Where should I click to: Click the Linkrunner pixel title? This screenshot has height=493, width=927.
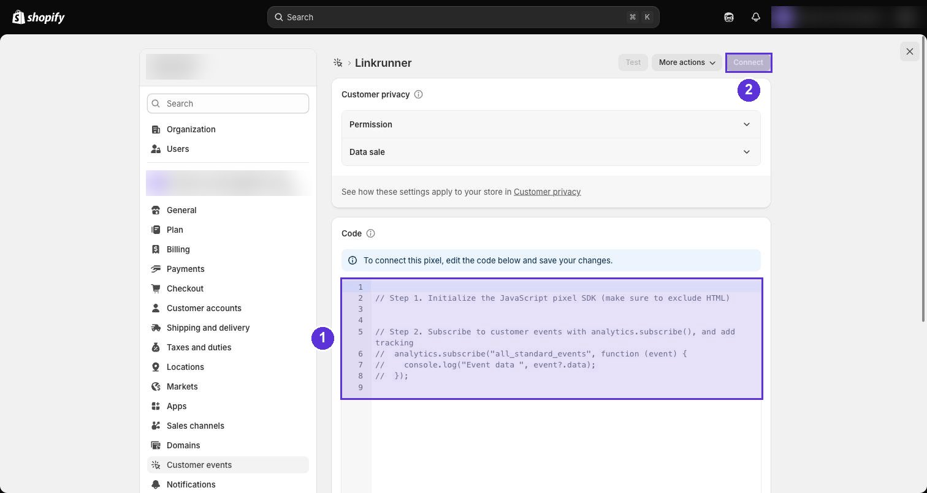(383, 62)
